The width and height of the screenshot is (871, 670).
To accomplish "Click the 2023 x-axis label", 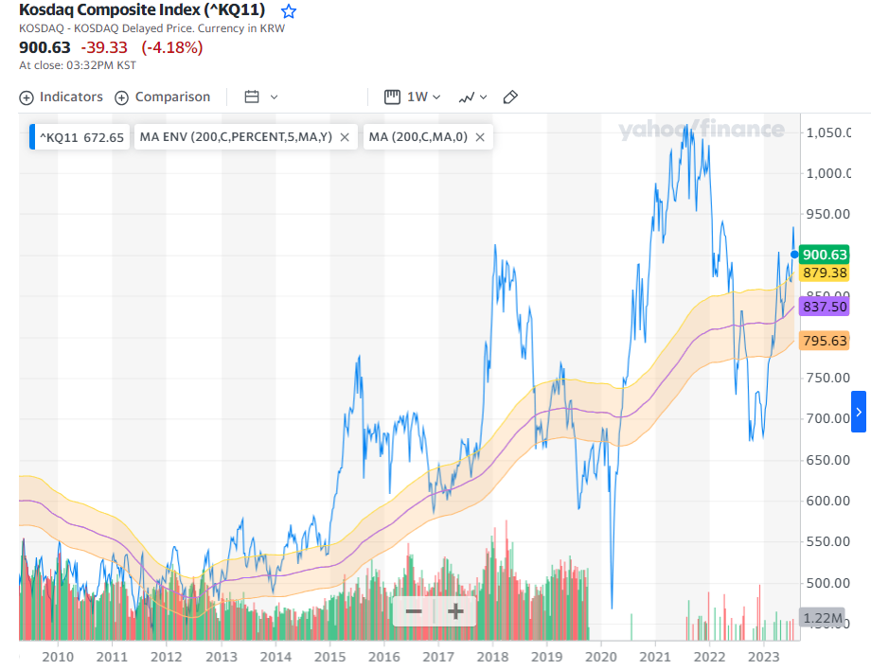I will pos(764,657).
